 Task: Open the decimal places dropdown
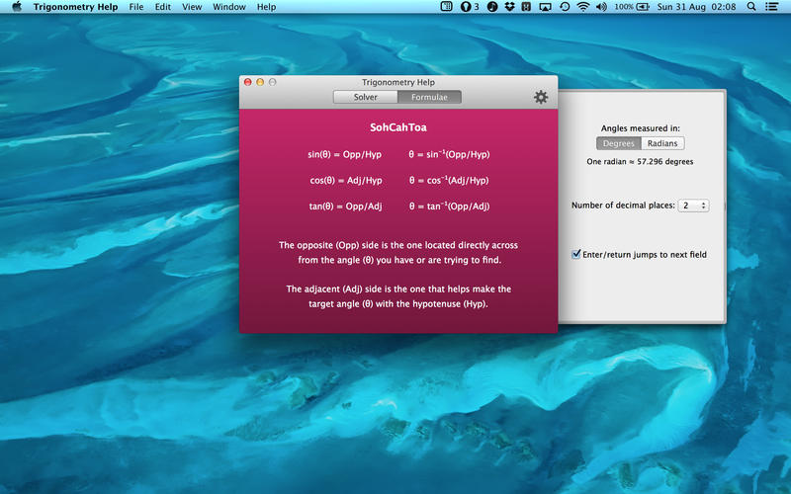point(693,206)
